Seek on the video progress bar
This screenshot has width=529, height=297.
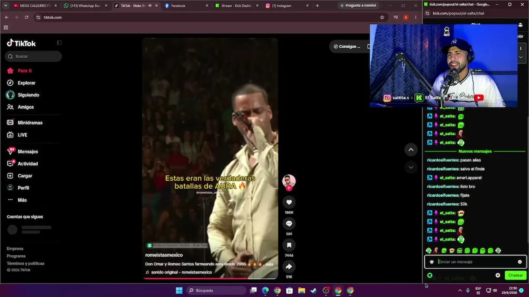click(210, 278)
